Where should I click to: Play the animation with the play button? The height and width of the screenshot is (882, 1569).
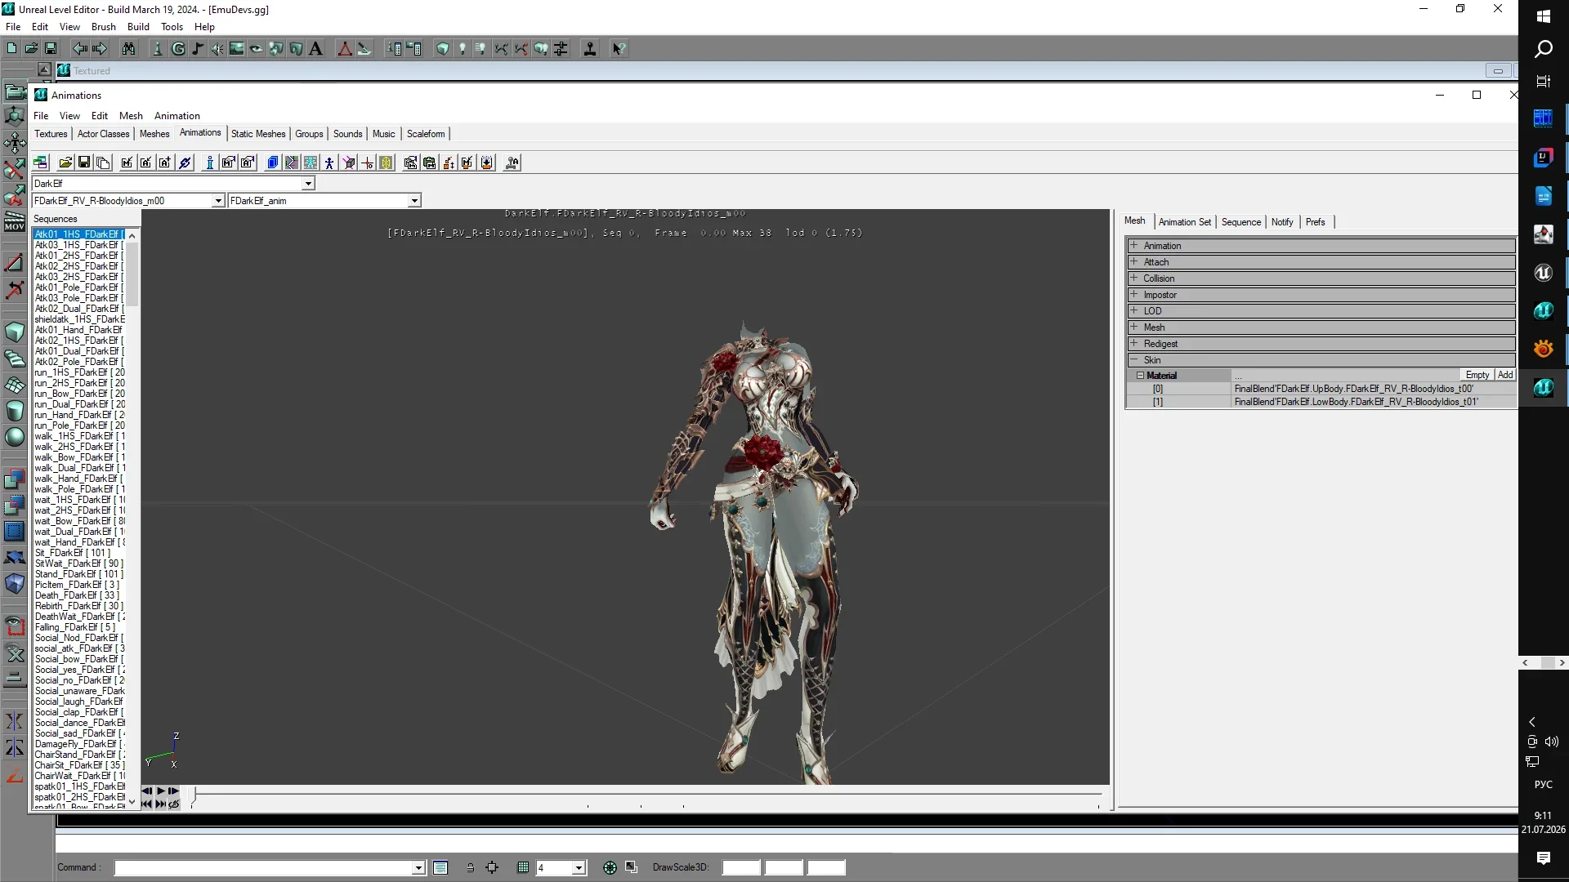pos(161,791)
